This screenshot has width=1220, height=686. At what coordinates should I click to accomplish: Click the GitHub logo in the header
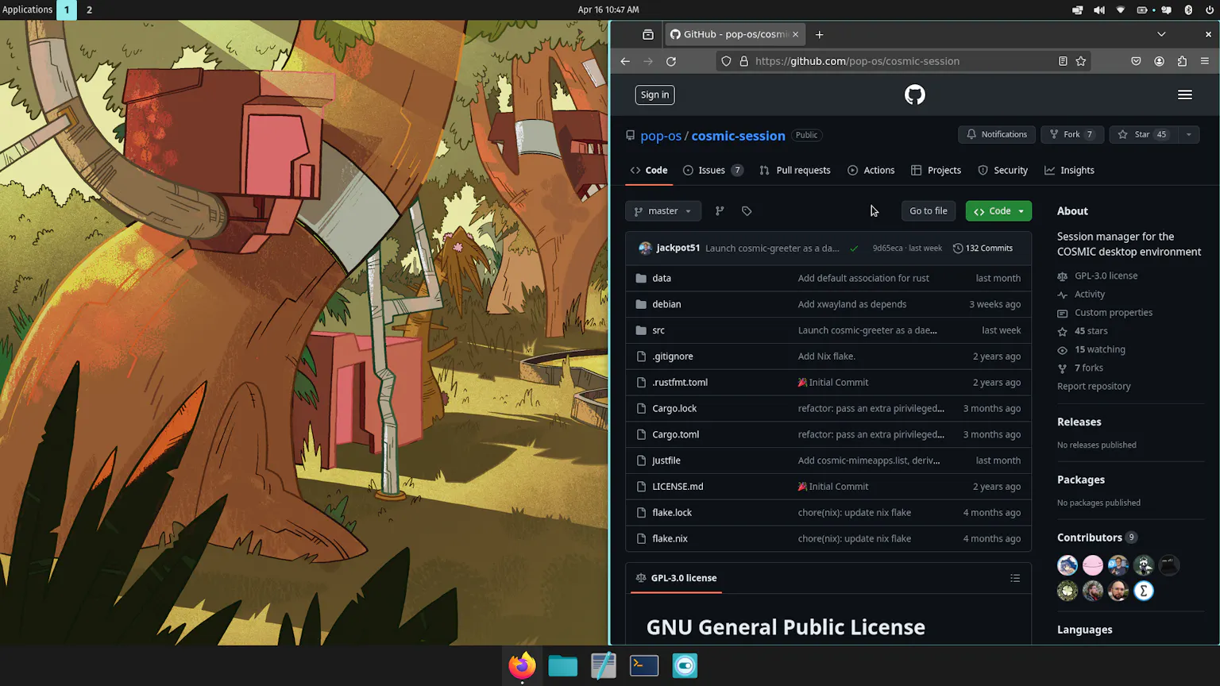pos(914,95)
